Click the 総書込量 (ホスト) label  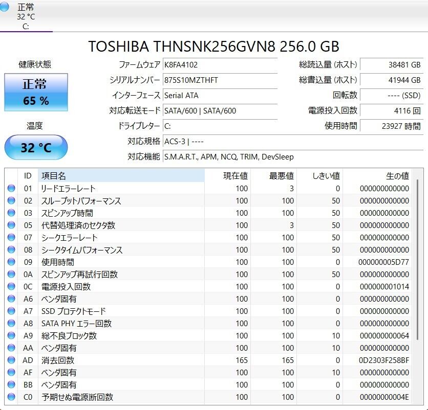(328, 80)
